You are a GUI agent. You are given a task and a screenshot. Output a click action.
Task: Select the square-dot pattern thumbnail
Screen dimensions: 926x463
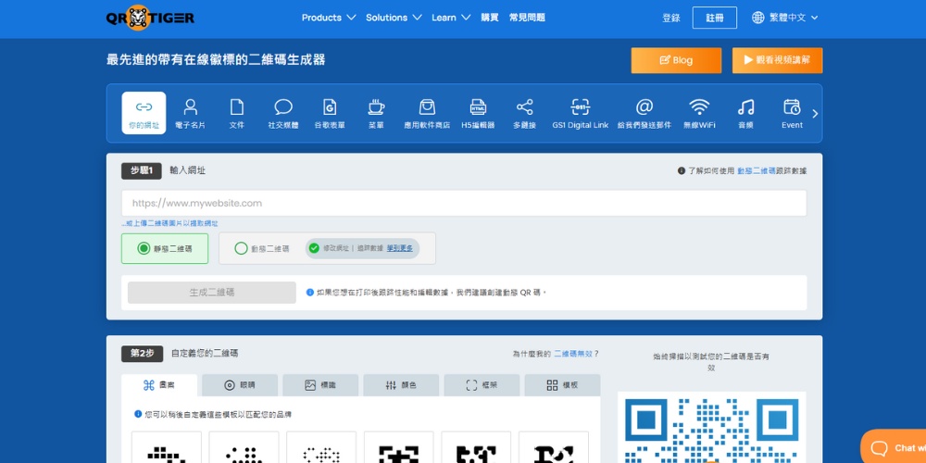(167, 447)
